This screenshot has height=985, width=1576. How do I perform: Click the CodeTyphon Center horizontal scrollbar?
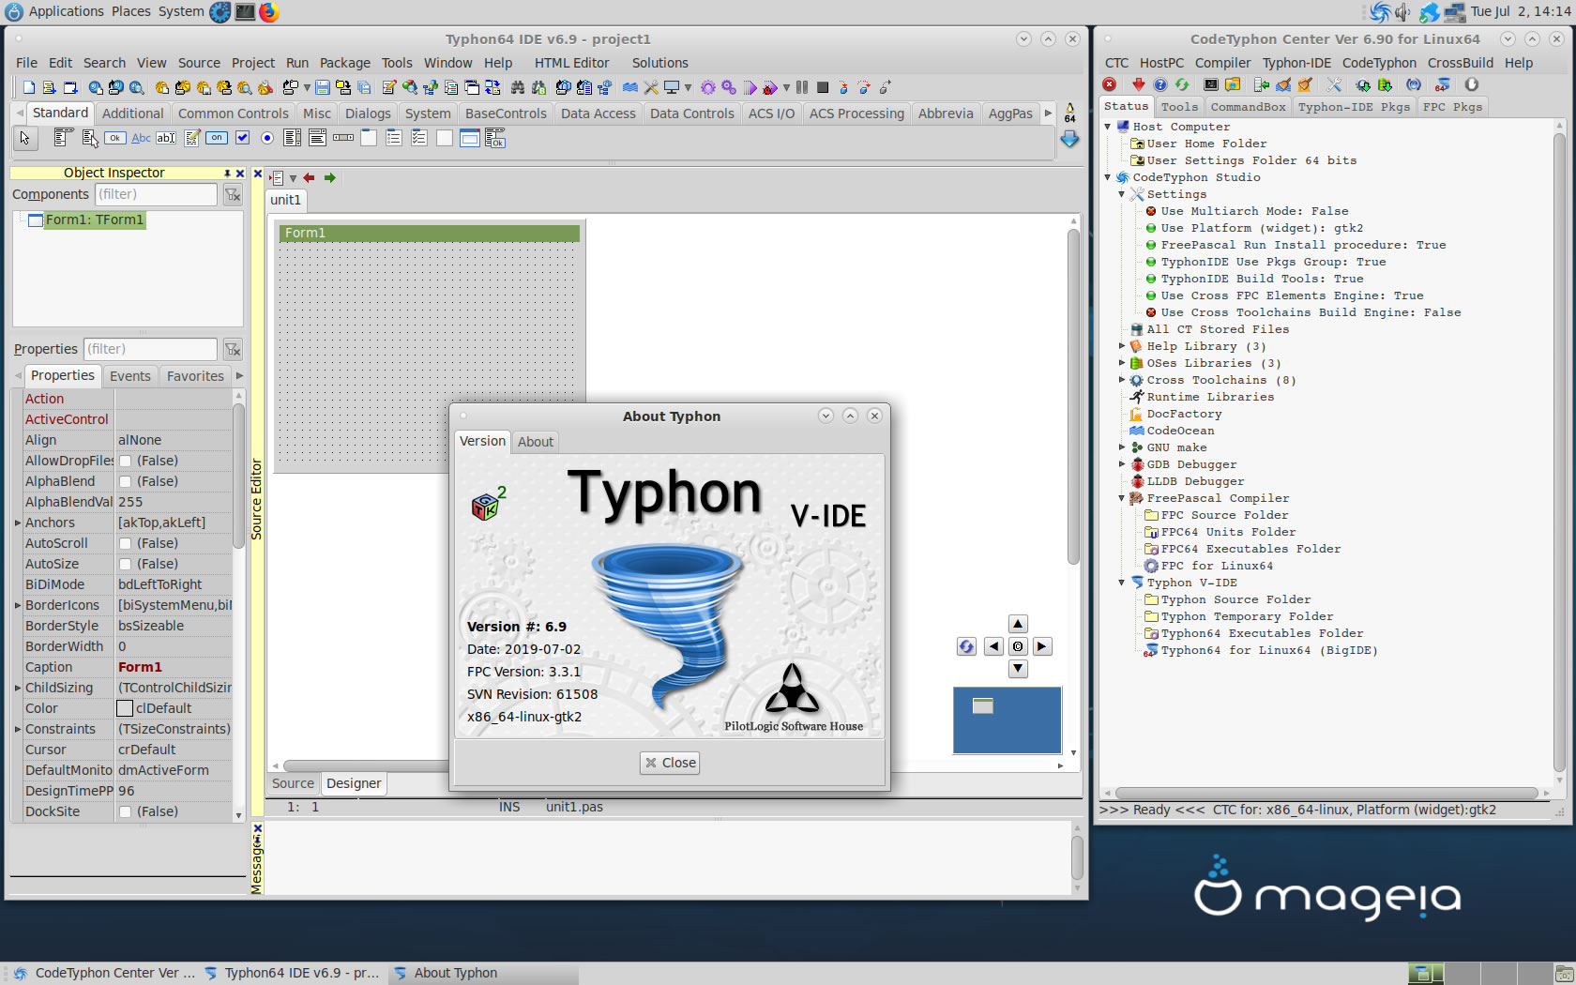point(1326,793)
